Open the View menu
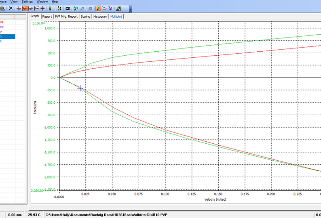 (x=14, y=2)
